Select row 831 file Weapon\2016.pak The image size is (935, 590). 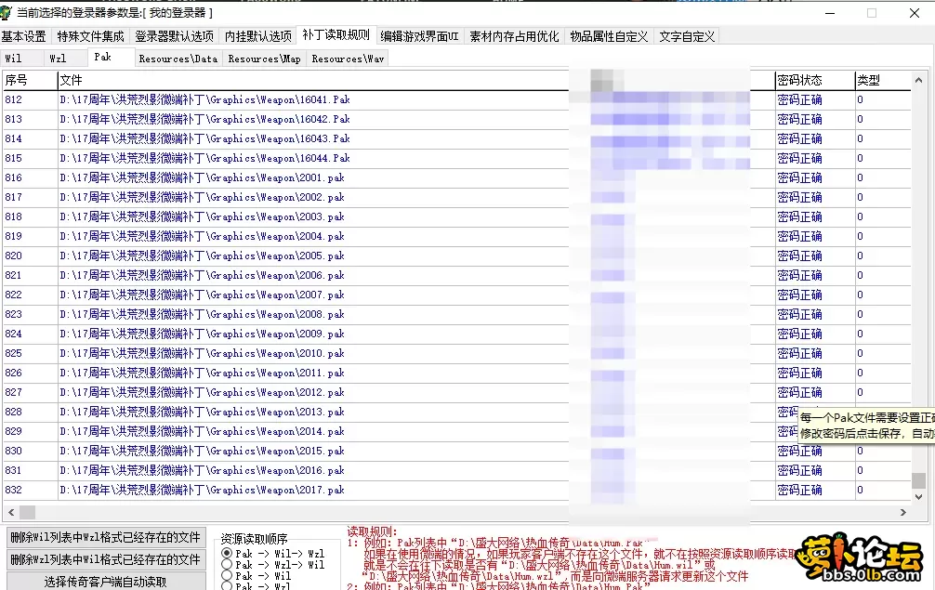(202, 471)
